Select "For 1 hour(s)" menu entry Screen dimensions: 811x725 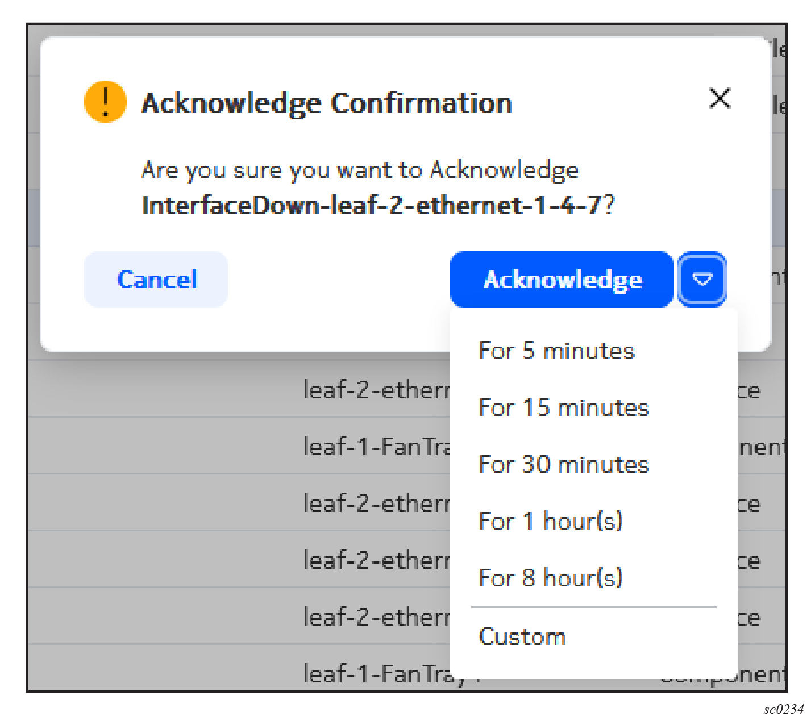point(551,521)
